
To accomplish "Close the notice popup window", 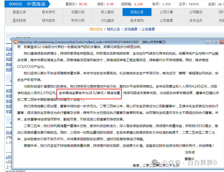I will pos(222,42).
